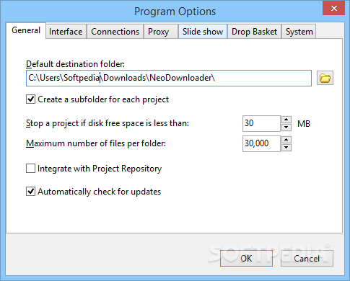The image size is (350, 281).
Task: Switch to the Proxy tab
Action: coord(161,32)
